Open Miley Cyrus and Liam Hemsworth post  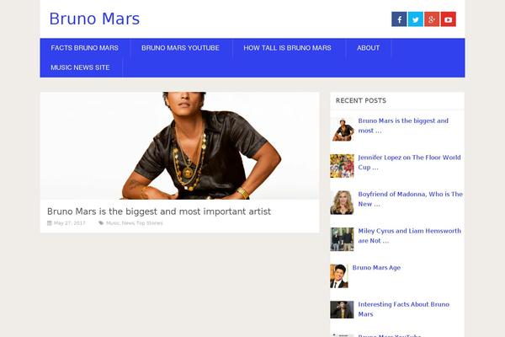pyautogui.click(x=409, y=236)
